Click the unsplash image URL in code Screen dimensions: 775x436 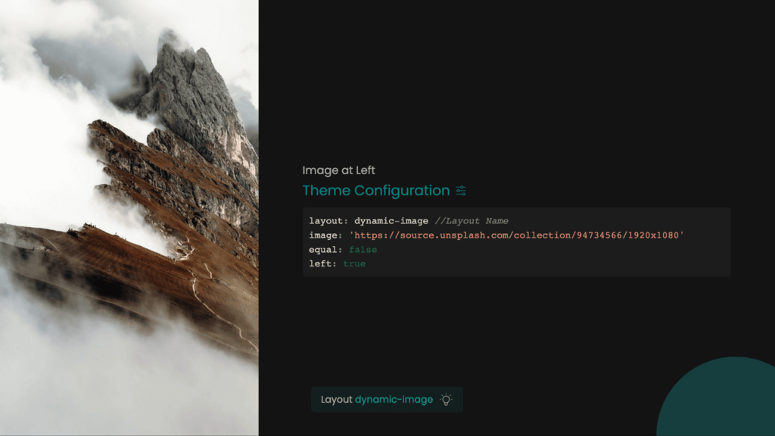[x=516, y=235]
